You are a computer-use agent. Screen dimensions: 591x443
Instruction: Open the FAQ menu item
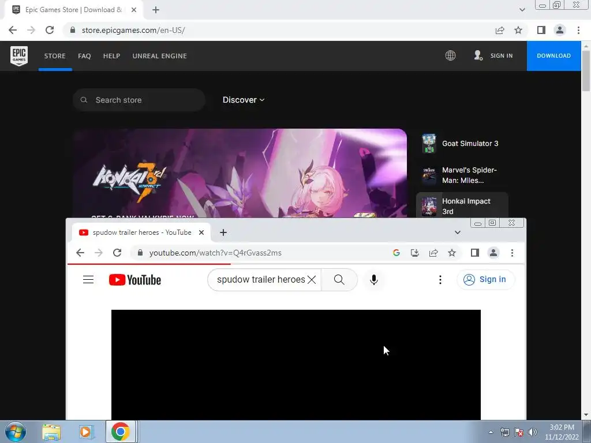click(x=84, y=56)
